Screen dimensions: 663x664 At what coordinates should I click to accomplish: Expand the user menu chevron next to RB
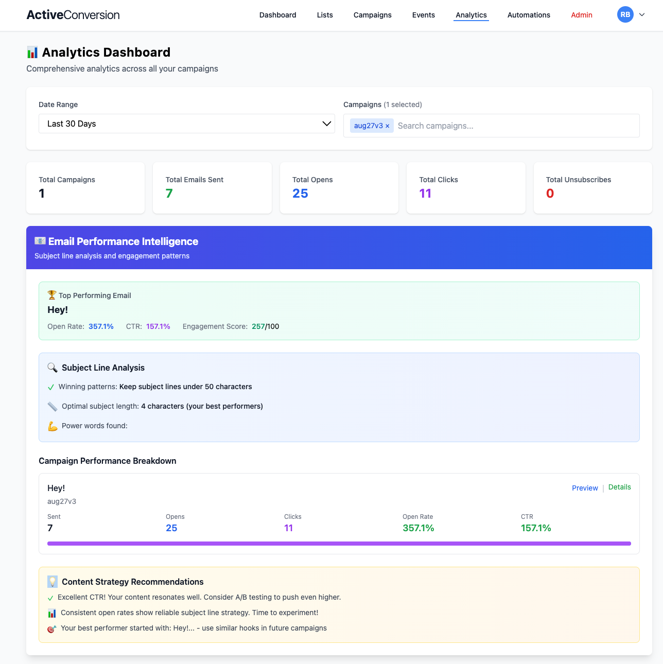pos(642,15)
